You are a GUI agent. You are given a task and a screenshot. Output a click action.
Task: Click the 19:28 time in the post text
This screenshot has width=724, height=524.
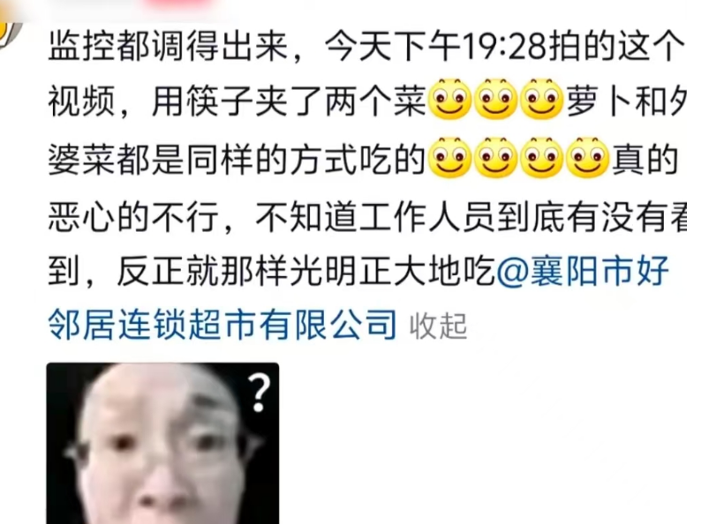click(x=506, y=47)
